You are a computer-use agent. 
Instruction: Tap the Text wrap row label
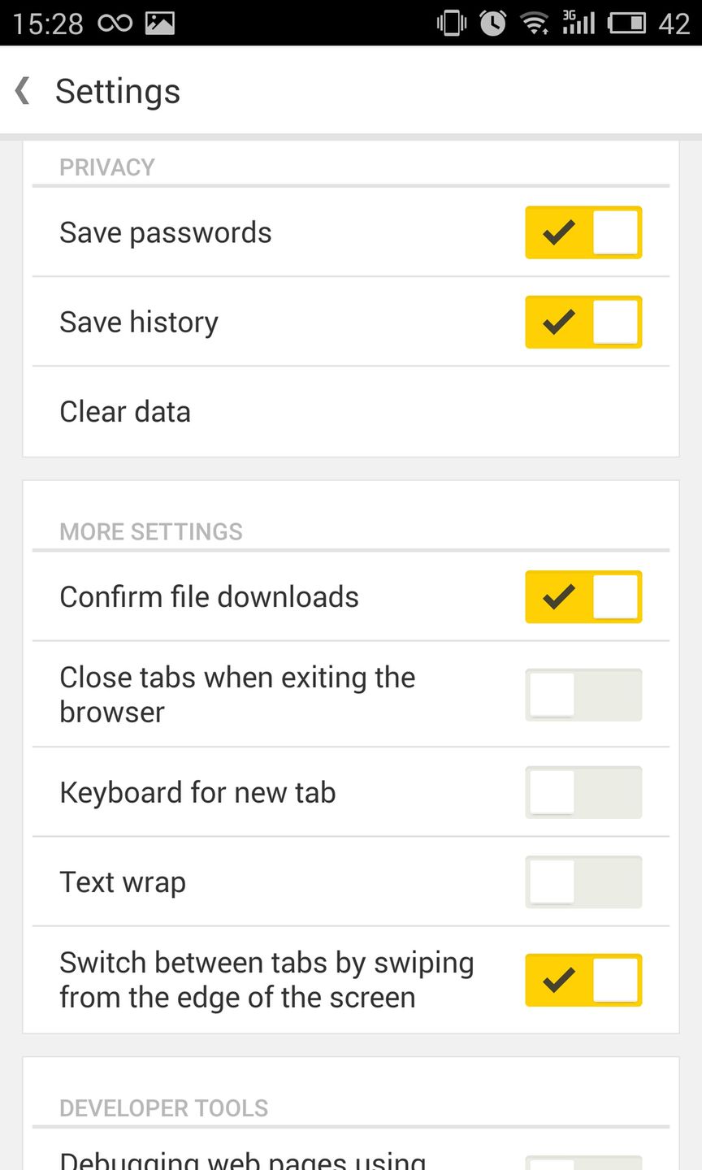tap(123, 882)
